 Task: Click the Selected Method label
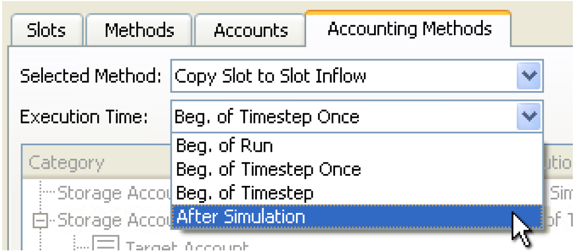[x=91, y=76]
